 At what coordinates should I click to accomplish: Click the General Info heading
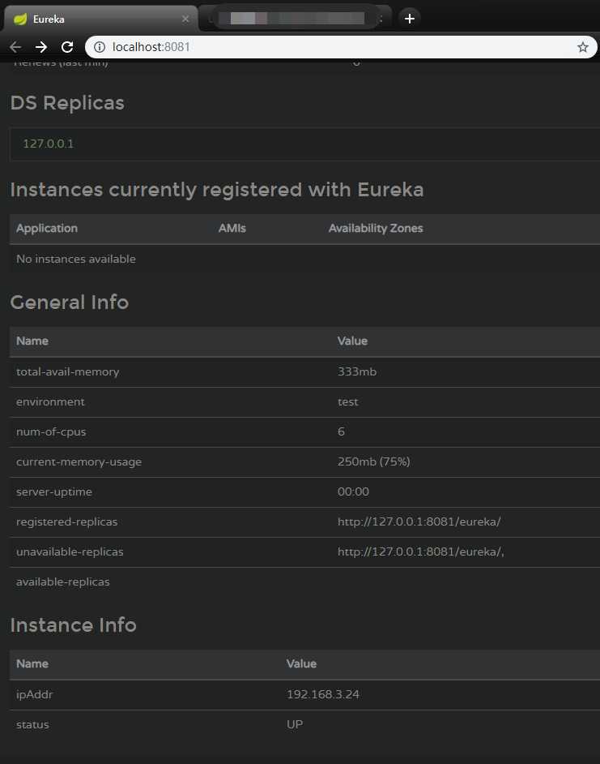click(70, 302)
